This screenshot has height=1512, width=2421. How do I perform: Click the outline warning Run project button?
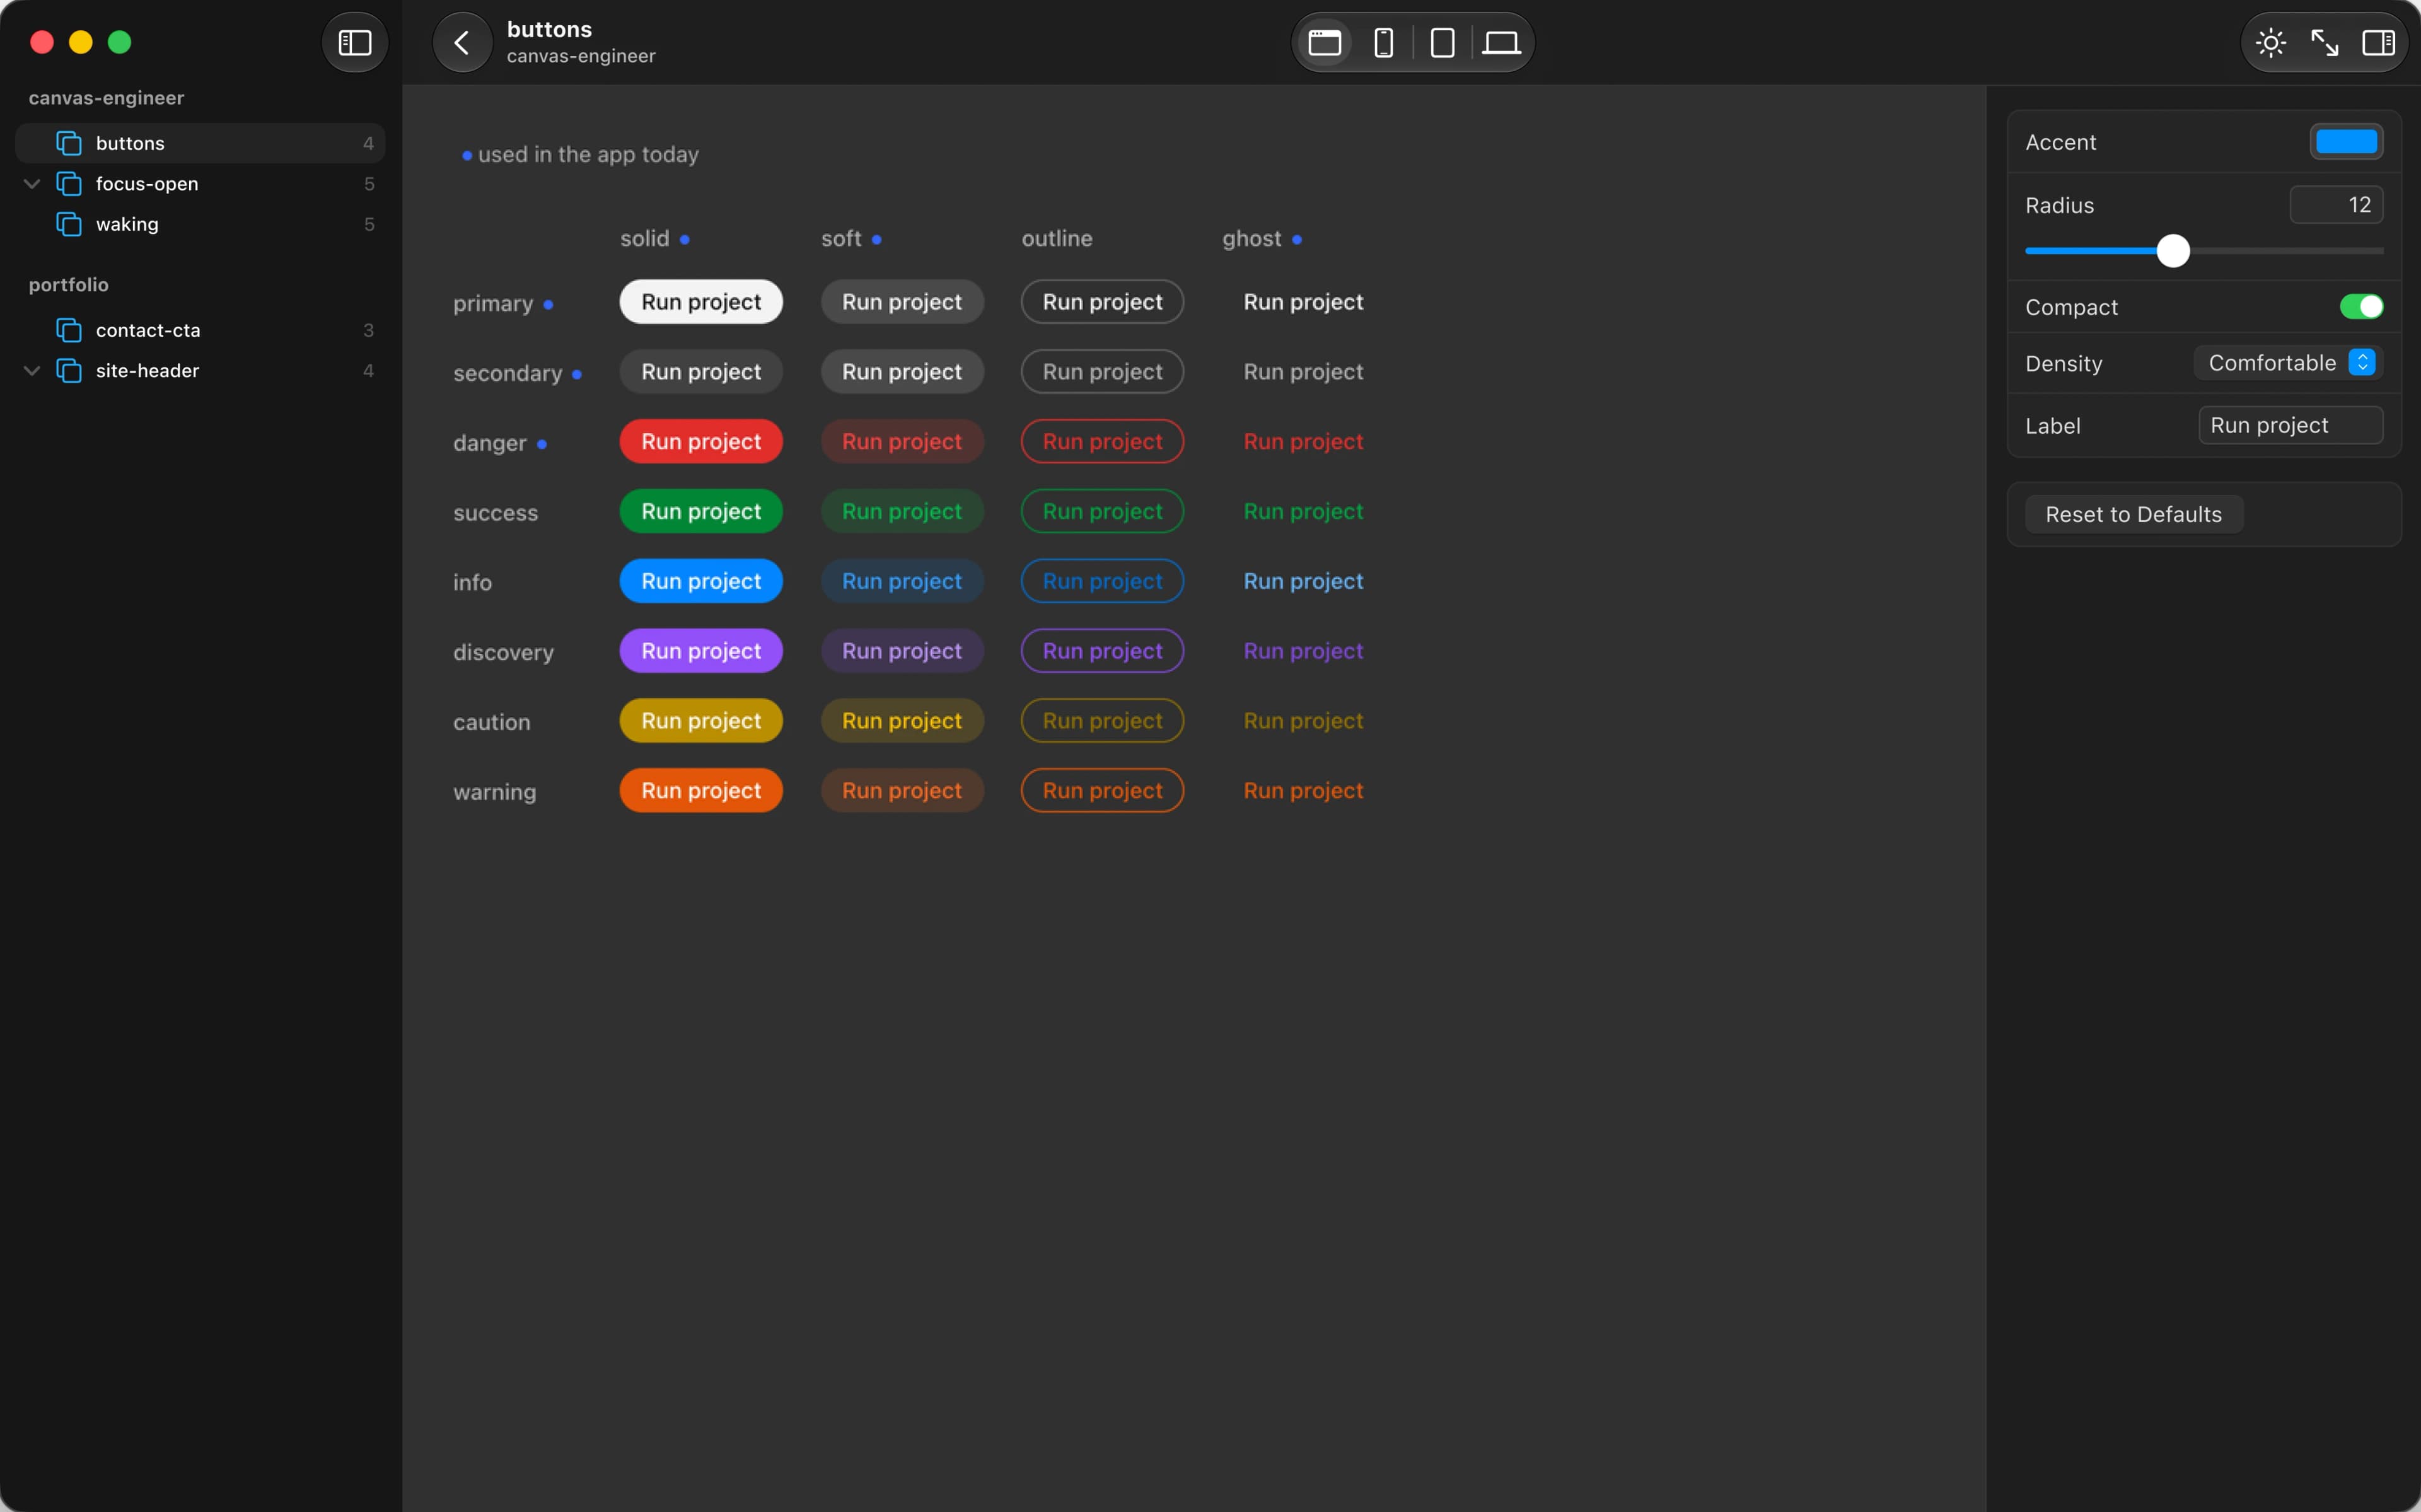tap(1103, 790)
